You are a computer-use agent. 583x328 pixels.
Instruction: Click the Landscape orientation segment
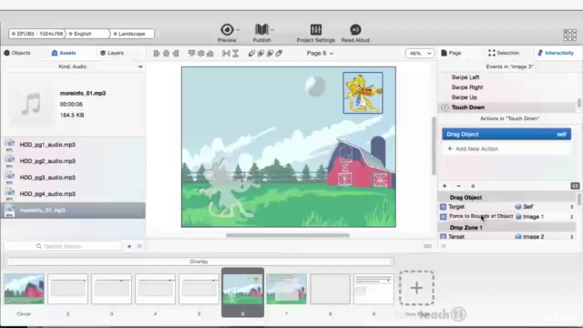point(132,34)
